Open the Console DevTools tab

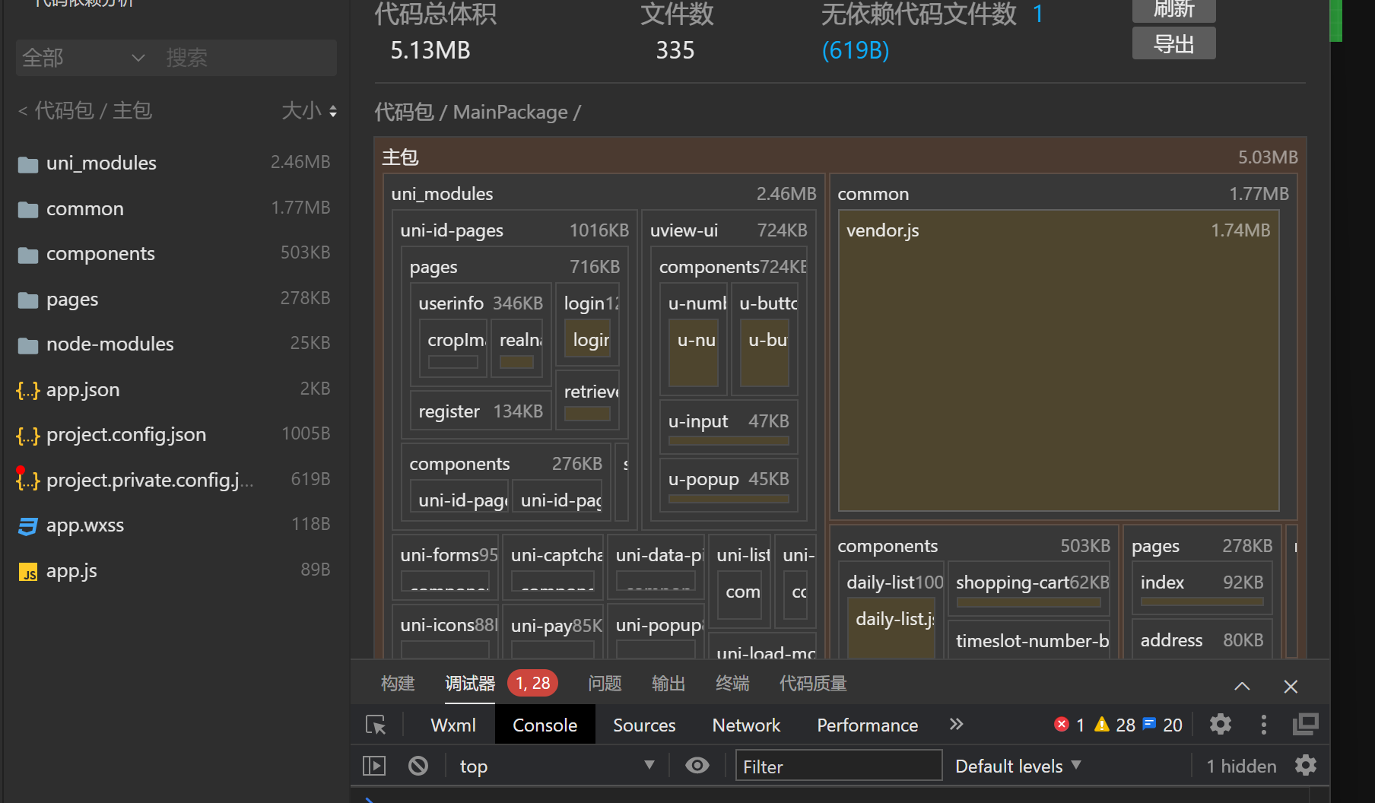click(x=545, y=725)
